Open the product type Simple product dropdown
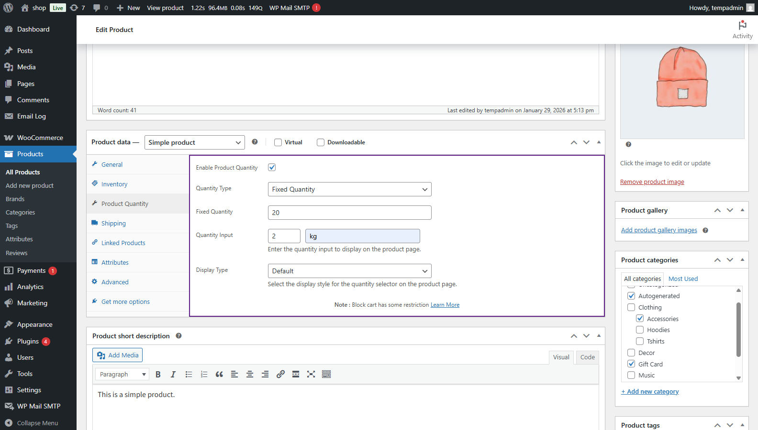The height and width of the screenshot is (430, 758). [x=194, y=142]
